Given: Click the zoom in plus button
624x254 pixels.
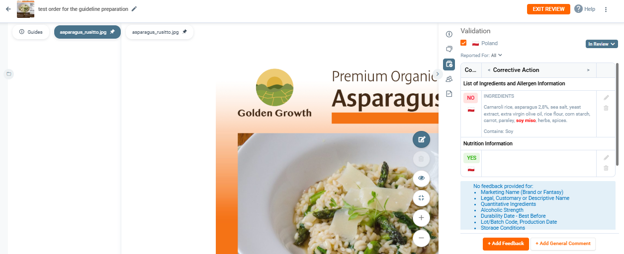Looking at the screenshot, I should 421,218.
